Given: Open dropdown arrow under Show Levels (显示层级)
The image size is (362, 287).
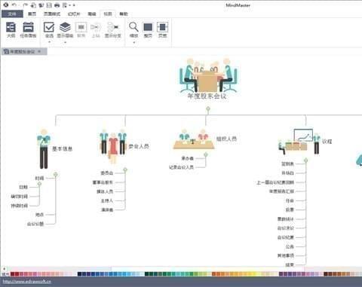Looking at the screenshot, I should pos(65,42).
